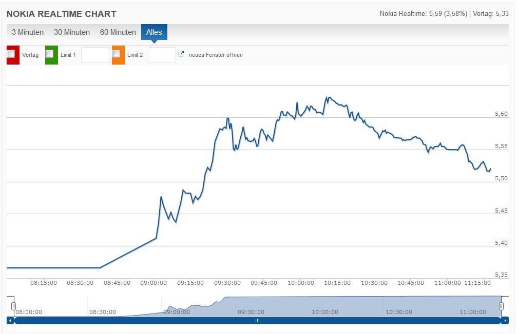Click the 5,40 y-axis label
This screenshot has width=518, height=334.
[x=501, y=243]
